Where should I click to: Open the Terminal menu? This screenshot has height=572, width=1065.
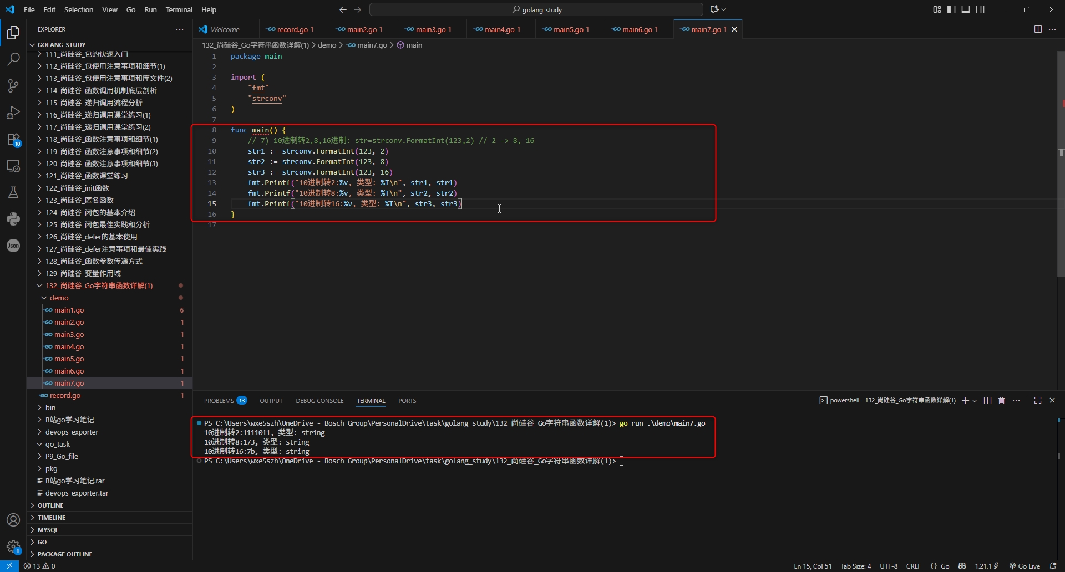point(179,9)
